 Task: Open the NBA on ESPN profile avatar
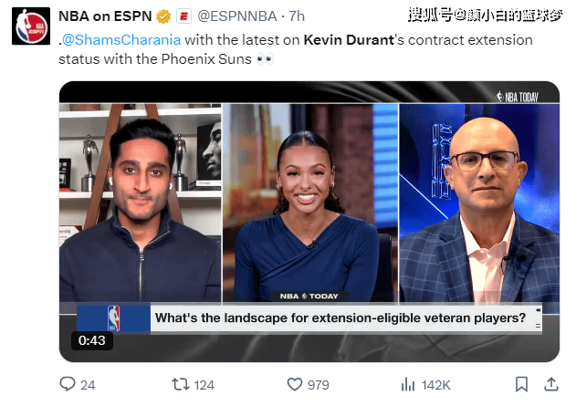coord(31,26)
